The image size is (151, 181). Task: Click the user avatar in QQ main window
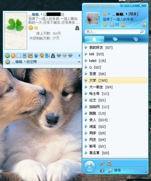click(92, 19)
